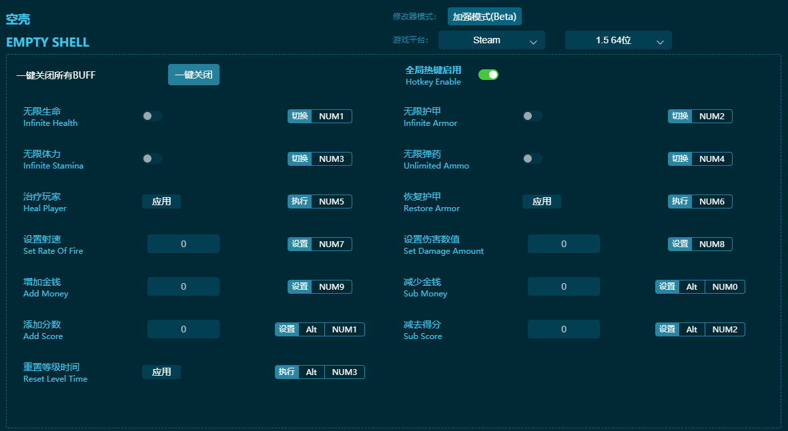Turn on Infinite Stamina switch

point(151,159)
